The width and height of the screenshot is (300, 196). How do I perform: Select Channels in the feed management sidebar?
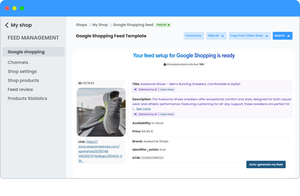point(18,62)
